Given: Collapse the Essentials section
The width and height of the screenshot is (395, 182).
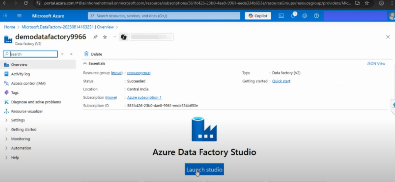Looking at the screenshot, I should click(x=94, y=63).
